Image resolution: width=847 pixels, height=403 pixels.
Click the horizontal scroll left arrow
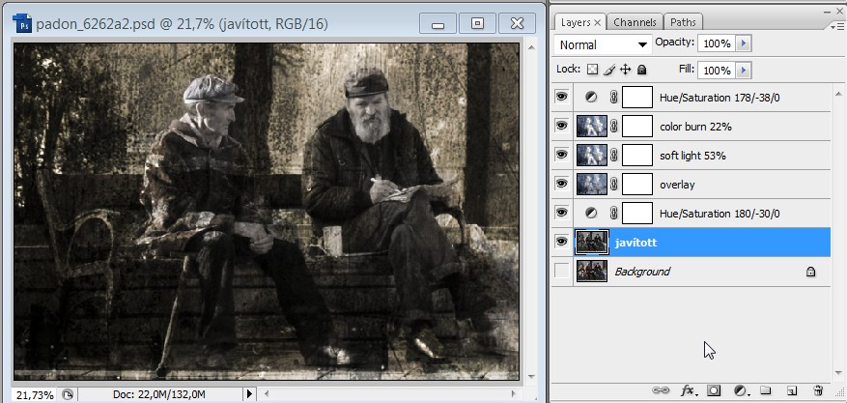click(266, 394)
